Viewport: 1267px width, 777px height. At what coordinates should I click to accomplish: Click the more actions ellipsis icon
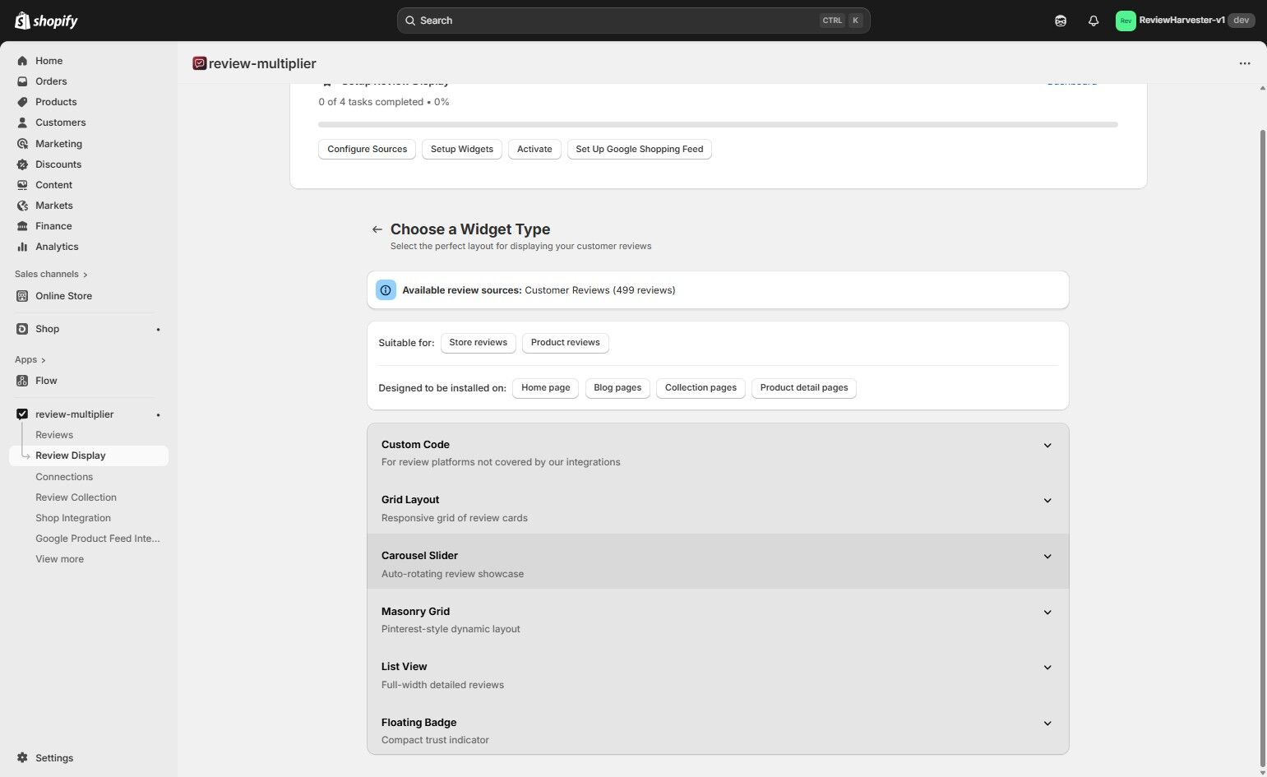click(1244, 62)
